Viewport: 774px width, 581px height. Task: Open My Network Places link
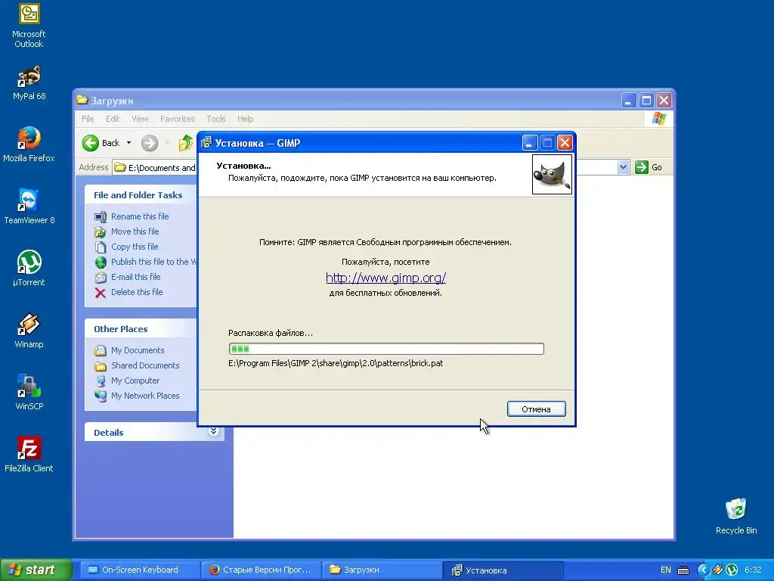click(145, 396)
